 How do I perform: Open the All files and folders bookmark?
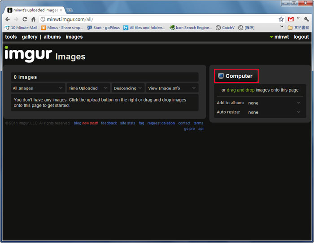[x=144, y=28]
